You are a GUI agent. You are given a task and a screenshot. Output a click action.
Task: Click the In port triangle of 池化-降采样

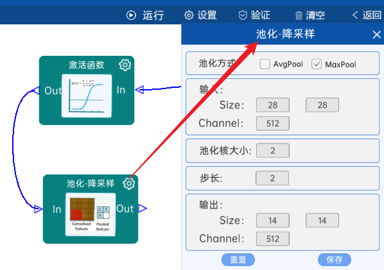pyautogui.click(x=38, y=209)
